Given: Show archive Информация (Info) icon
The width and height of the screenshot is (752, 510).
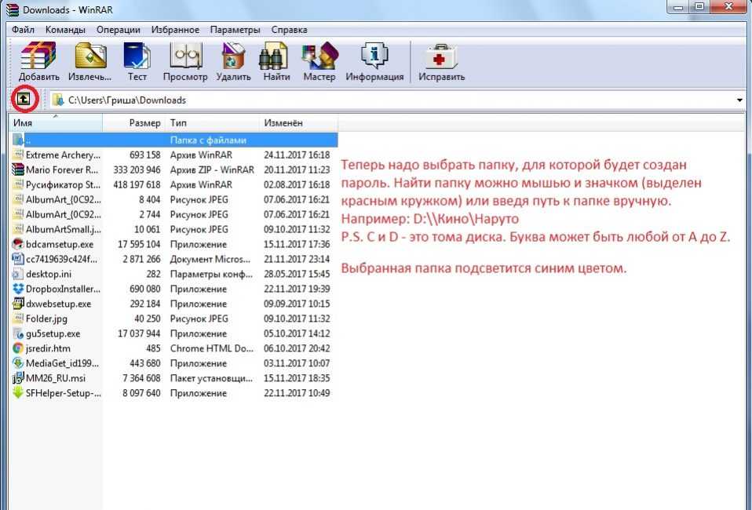Looking at the screenshot, I should [374, 62].
